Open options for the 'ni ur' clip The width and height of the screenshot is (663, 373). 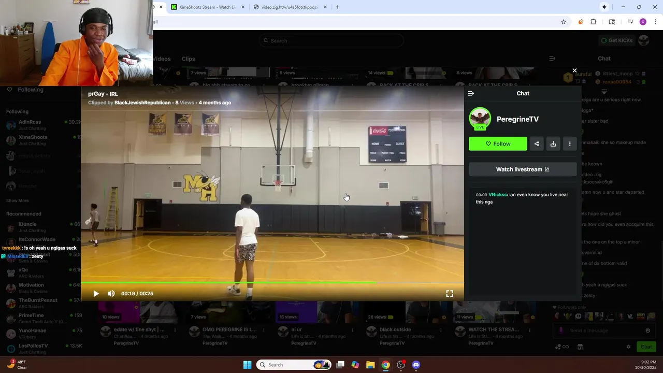tap(353, 330)
